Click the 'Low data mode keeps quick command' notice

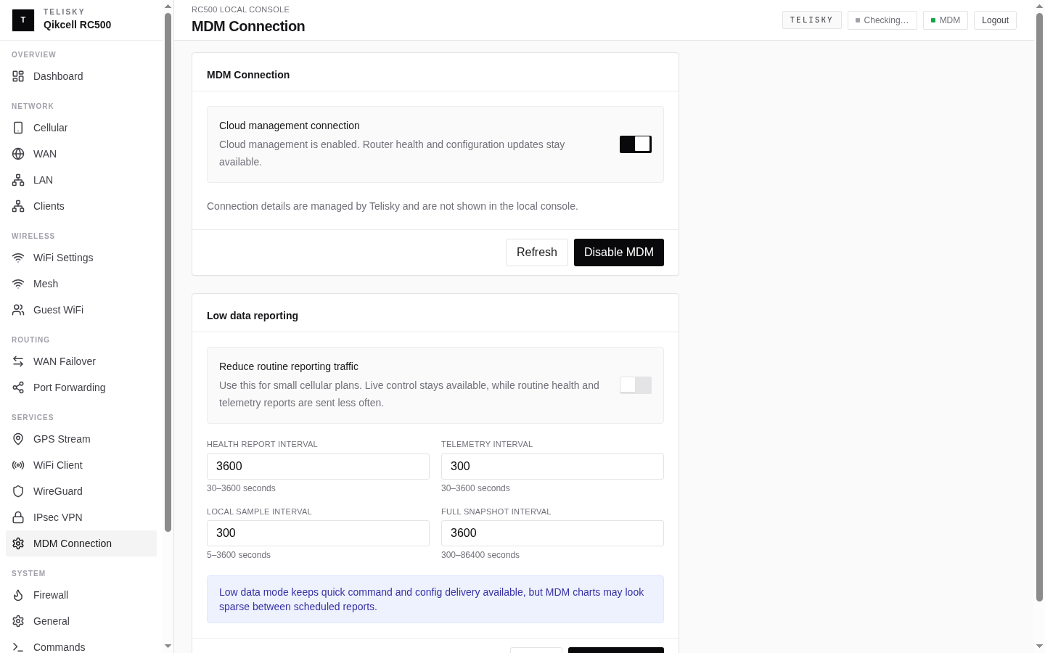click(435, 599)
